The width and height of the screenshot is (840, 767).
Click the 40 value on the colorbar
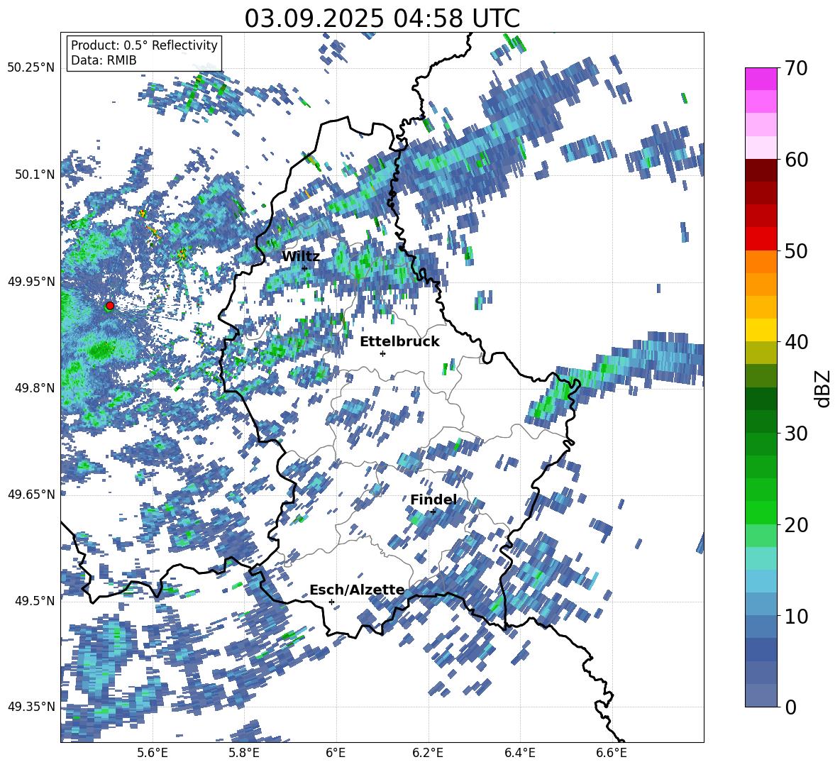tap(796, 342)
